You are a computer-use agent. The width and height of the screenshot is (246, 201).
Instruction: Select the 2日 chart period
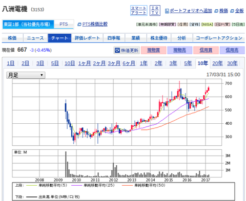(25, 63)
